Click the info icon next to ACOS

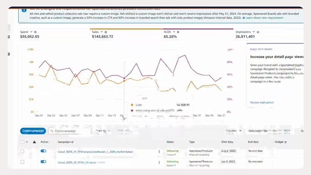(178, 32)
